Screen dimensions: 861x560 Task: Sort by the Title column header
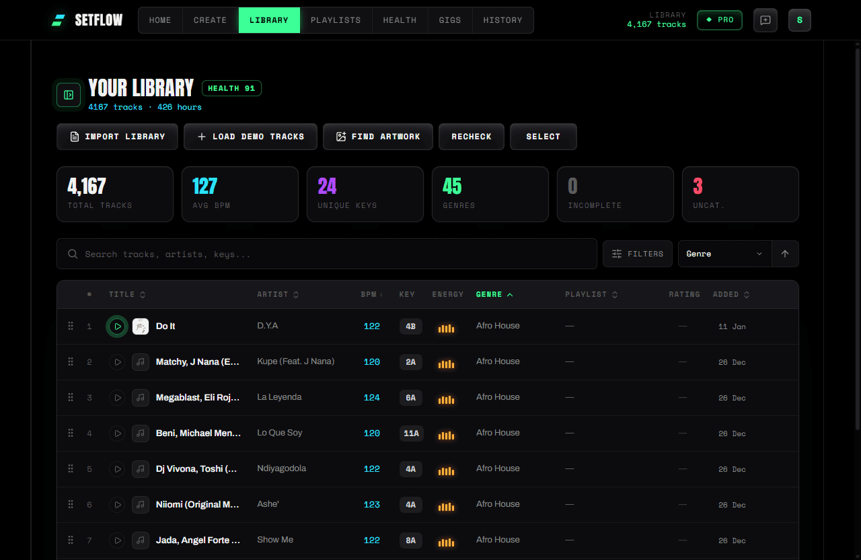(127, 295)
